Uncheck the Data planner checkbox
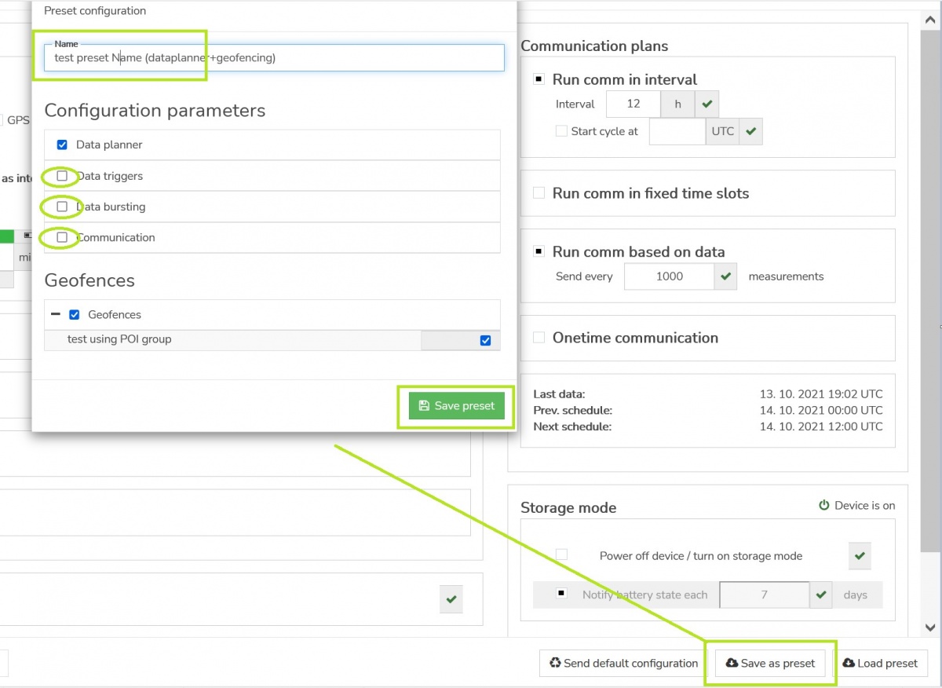 [x=62, y=145]
